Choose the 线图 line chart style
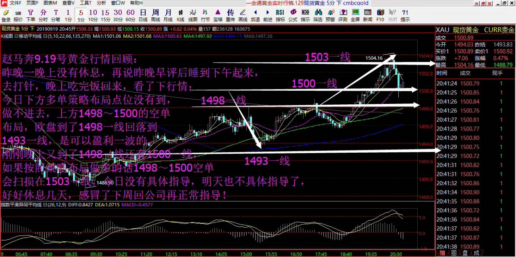 point(193,15)
